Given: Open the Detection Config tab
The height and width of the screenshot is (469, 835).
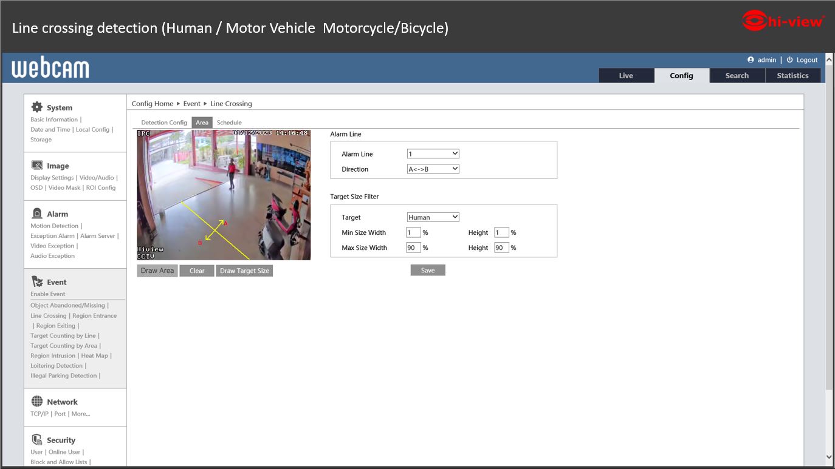Looking at the screenshot, I should coord(164,123).
